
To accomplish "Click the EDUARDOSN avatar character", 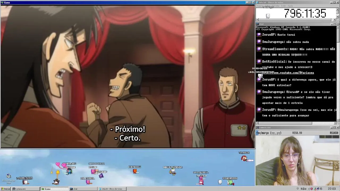I will tap(230, 182).
